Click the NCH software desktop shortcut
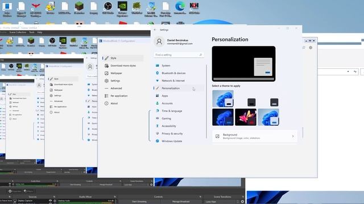This screenshot has width=364, height=204. (194, 8)
